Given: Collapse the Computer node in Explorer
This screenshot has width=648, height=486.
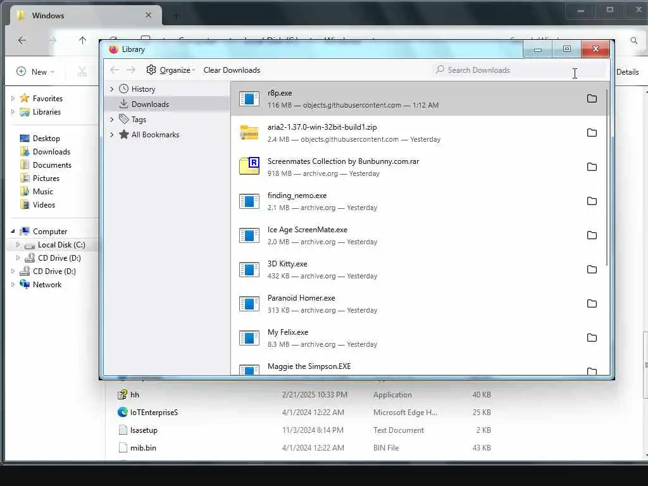Looking at the screenshot, I should click(x=13, y=232).
